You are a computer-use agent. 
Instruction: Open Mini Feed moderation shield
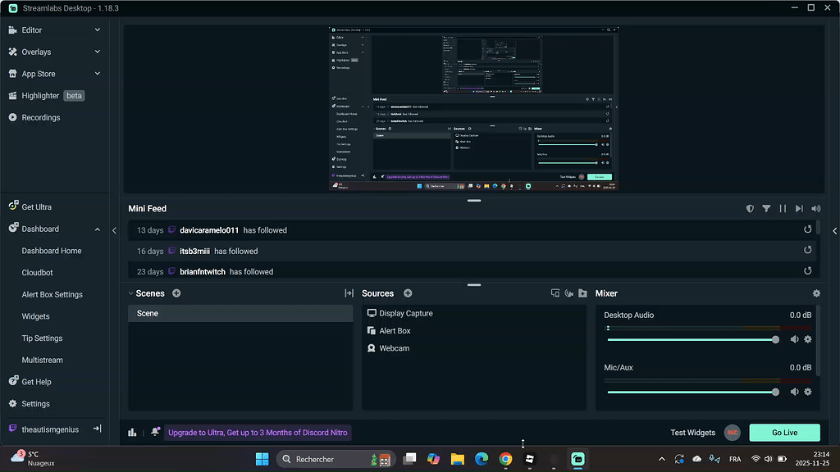click(749, 208)
